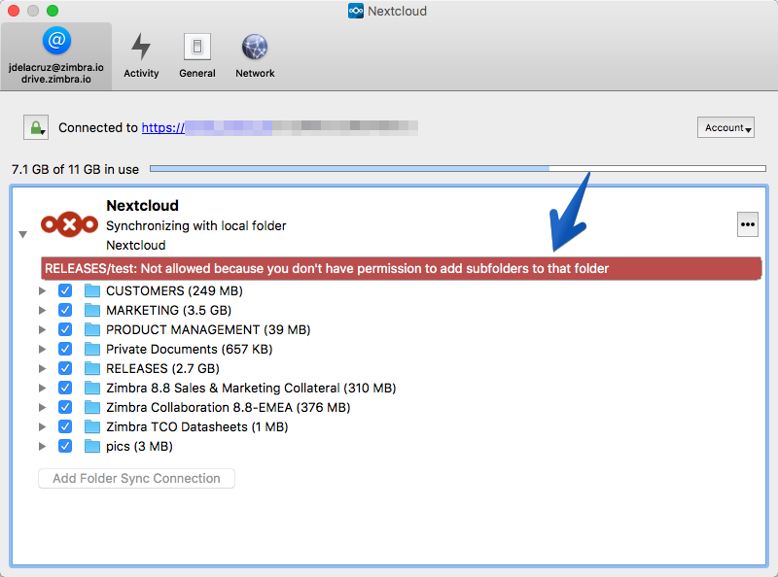Viewport: 778px width, 577px height.
Task: Open the Account dropdown button
Action: tap(725, 127)
